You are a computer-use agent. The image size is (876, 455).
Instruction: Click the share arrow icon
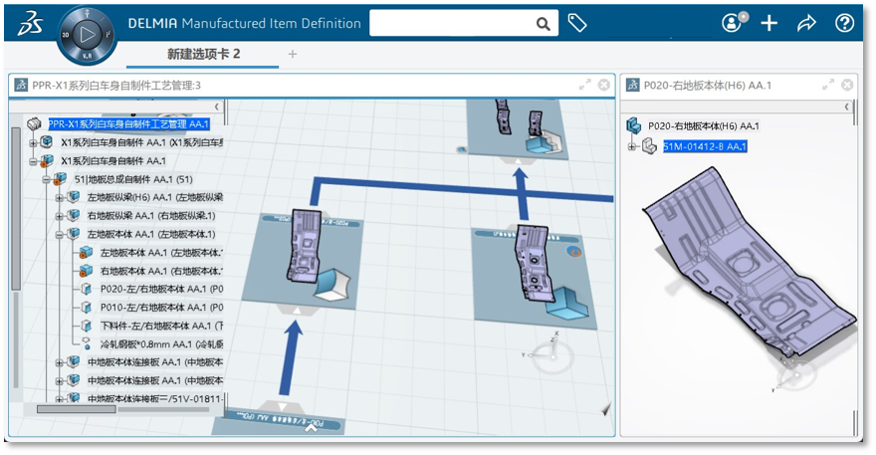point(806,23)
